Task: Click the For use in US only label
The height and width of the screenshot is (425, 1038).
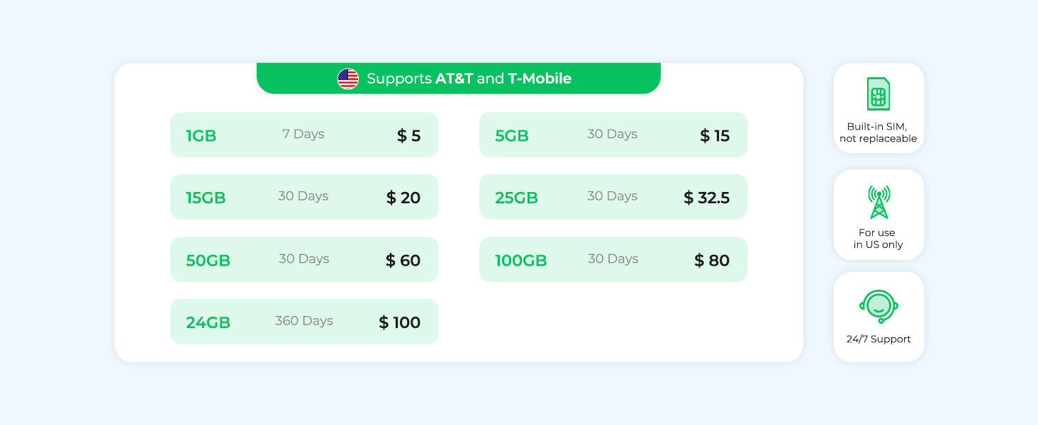Action: 878,239
